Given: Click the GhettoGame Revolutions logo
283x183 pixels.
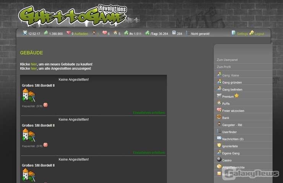Looking at the screenshot, I should 73,15.
